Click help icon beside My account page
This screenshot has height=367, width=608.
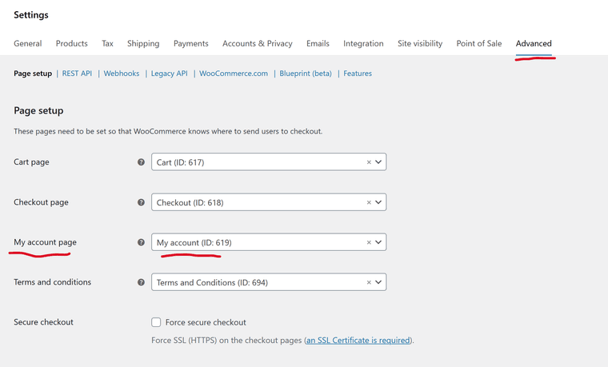pyautogui.click(x=142, y=242)
